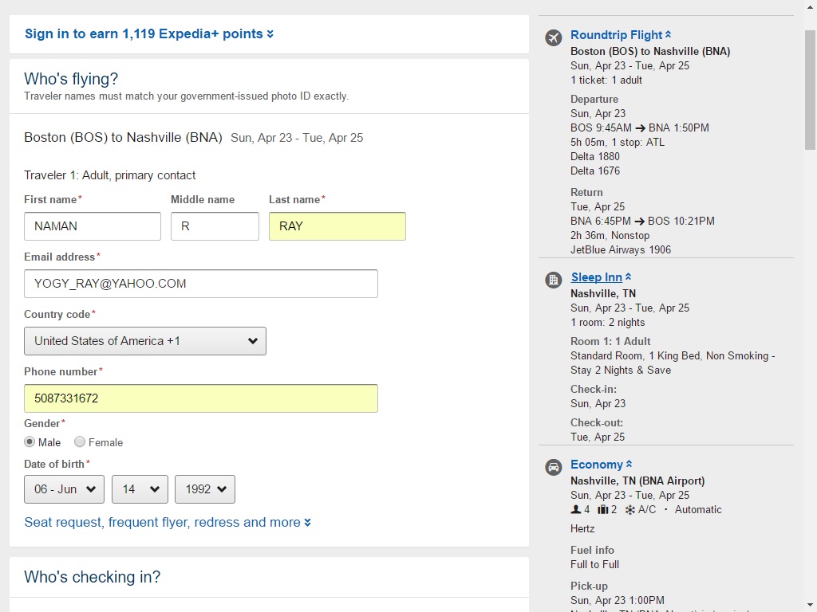Click the passenger count person icon
Viewport: 817px width, 612px height.
click(x=576, y=509)
